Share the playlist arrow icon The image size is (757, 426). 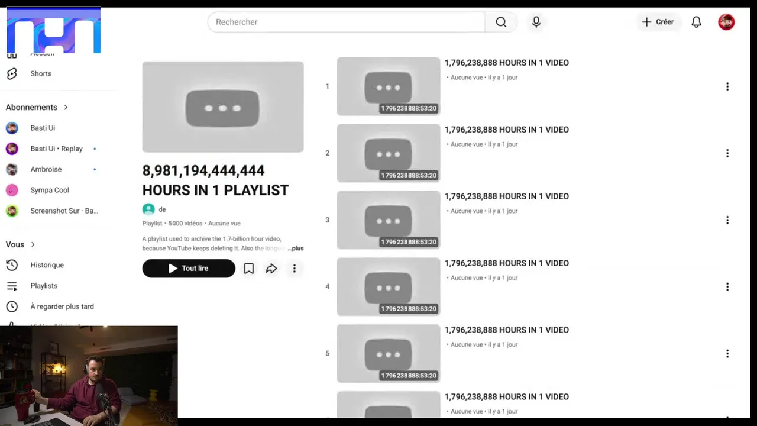click(x=271, y=269)
